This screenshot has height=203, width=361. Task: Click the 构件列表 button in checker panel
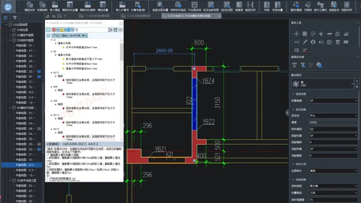[75, 36]
